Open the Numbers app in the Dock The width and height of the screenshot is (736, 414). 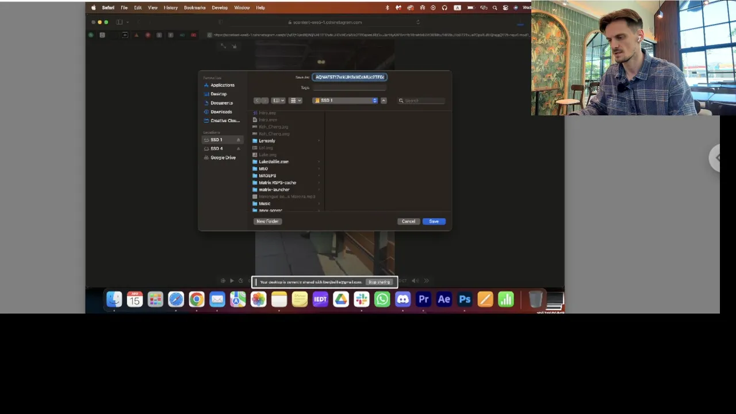point(506,299)
